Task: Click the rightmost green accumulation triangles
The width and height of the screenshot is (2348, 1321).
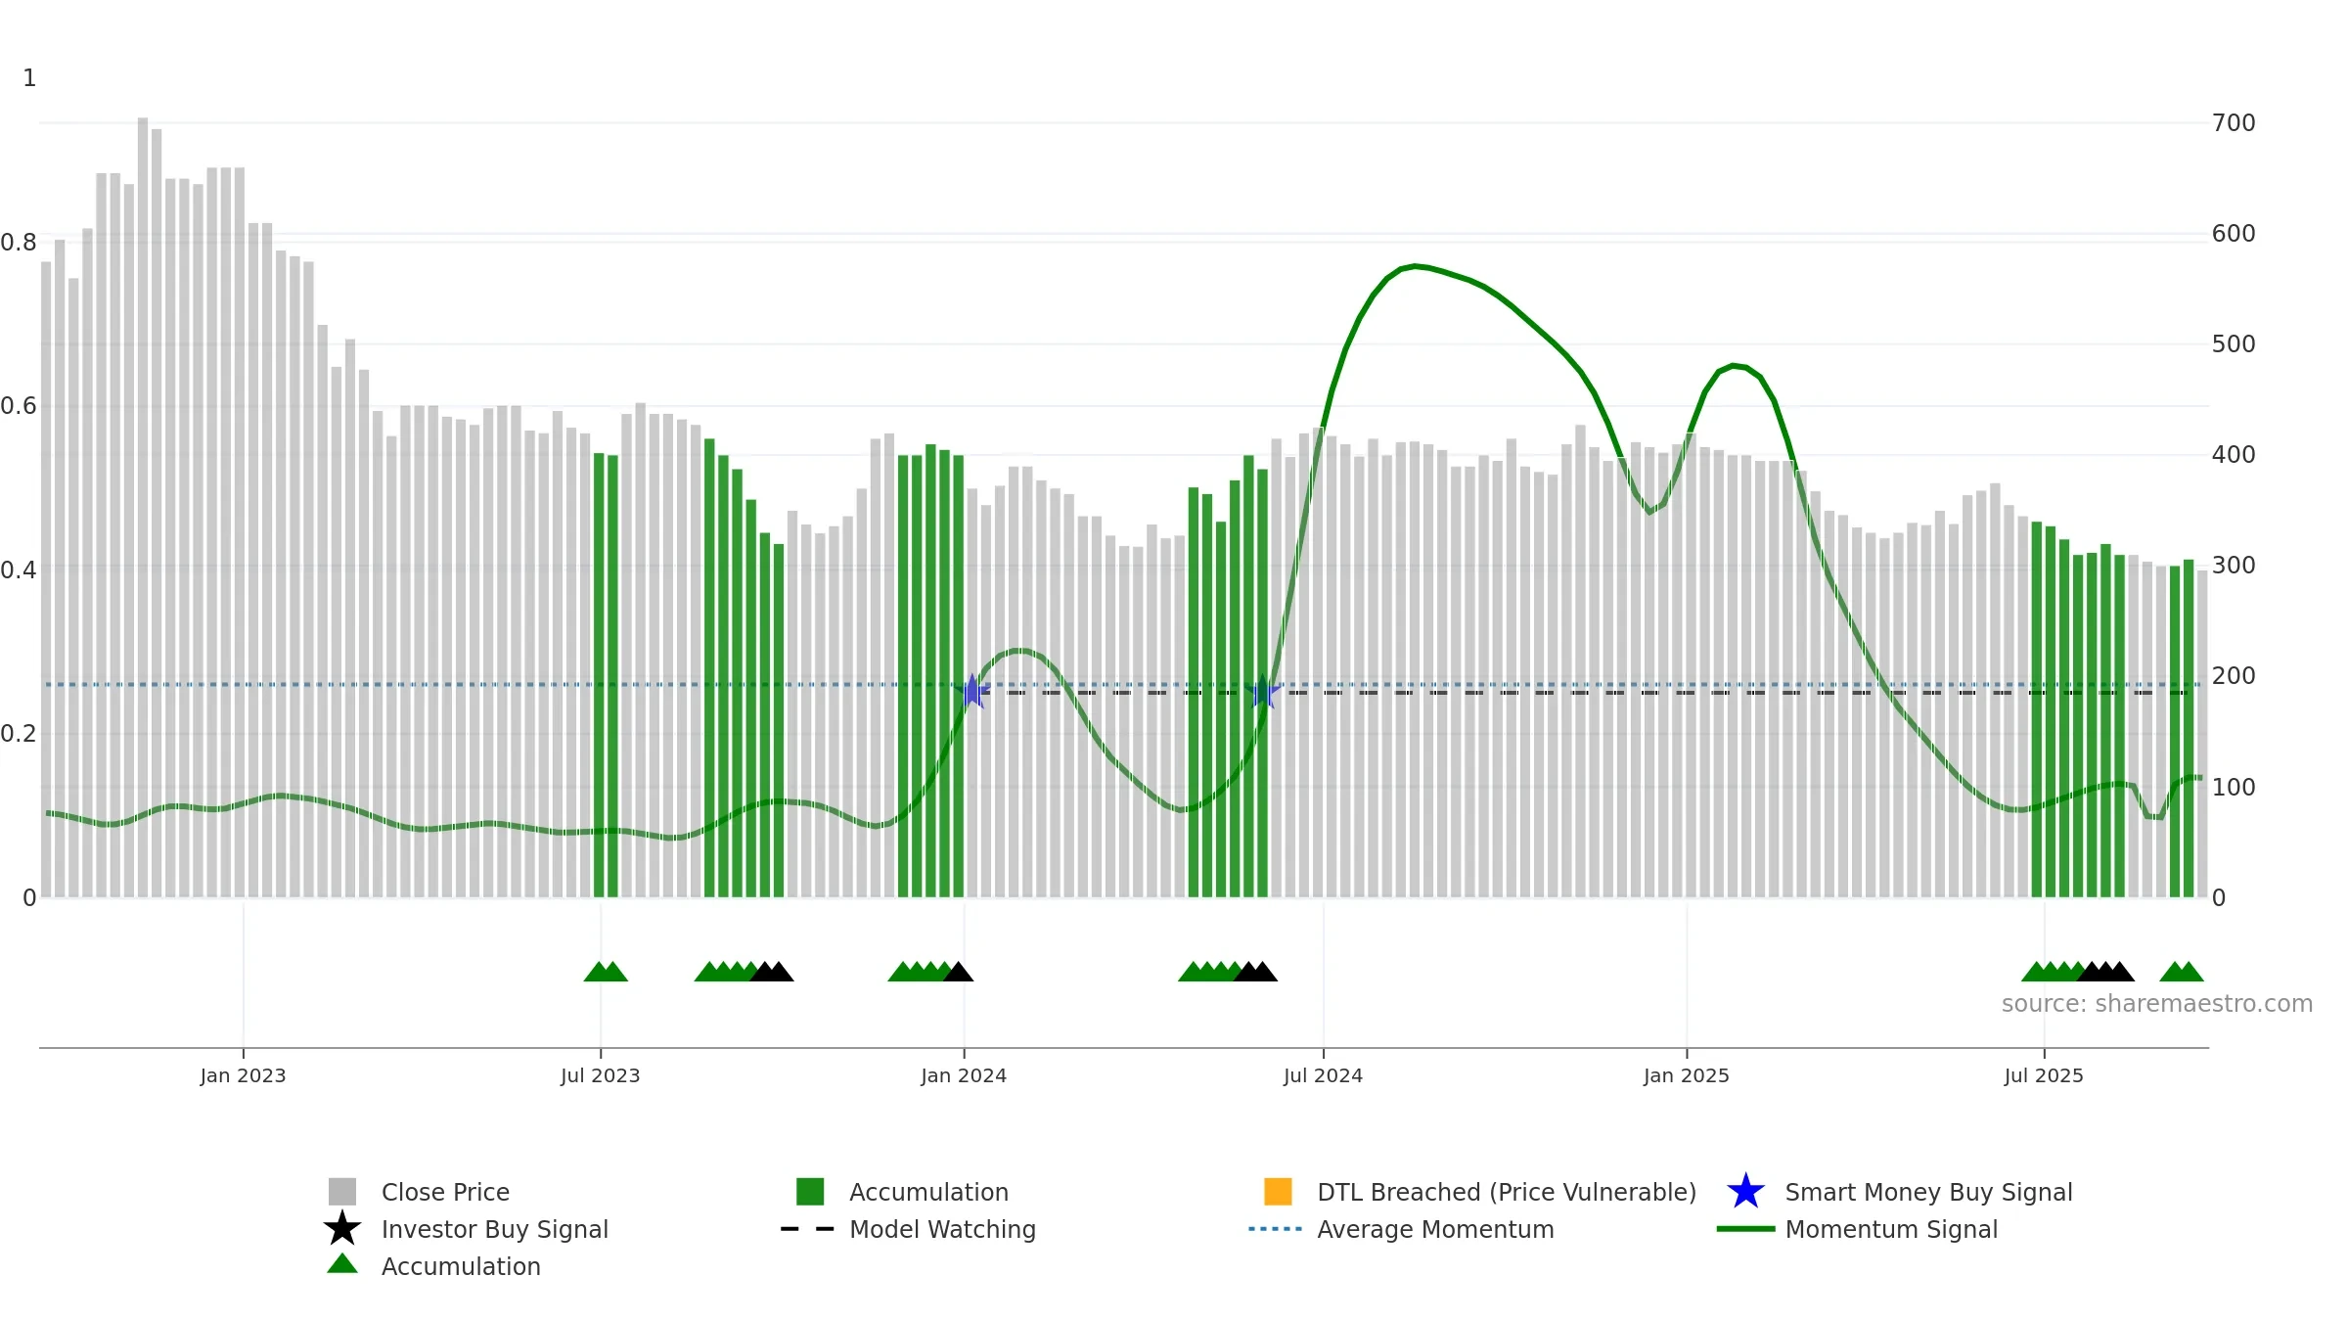Action: coord(2182,972)
